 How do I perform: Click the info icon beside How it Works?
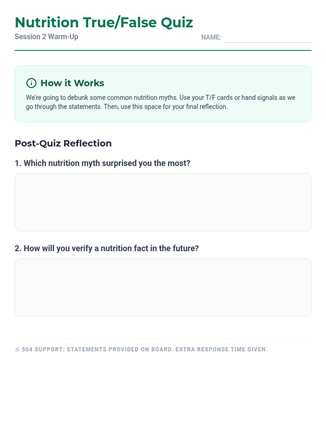click(x=31, y=83)
